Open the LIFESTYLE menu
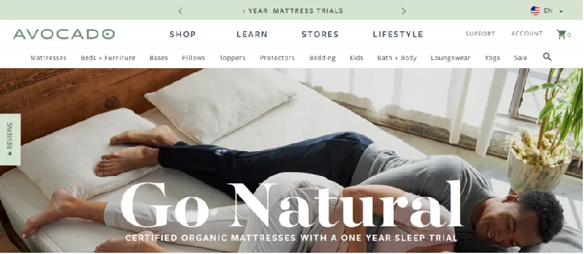The width and height of the screenshot is (584, 254). (x=398, y=34)
